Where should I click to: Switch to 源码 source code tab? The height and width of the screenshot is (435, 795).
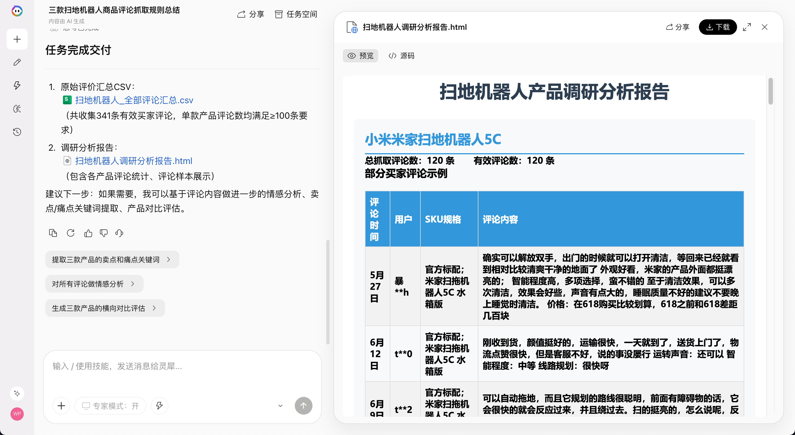(401, 56)
